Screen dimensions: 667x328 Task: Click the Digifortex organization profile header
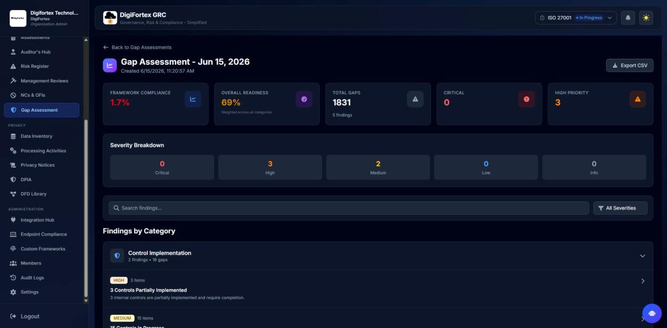(x=44, y=18)
